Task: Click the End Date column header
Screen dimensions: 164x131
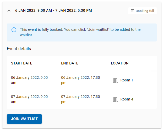Action: coord(70,63)
